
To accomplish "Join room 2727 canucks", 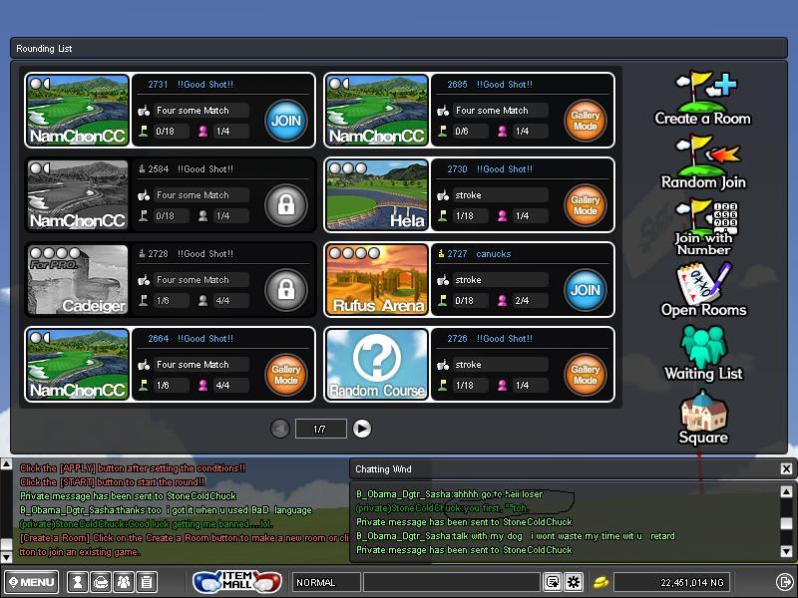I will point(585,290).
